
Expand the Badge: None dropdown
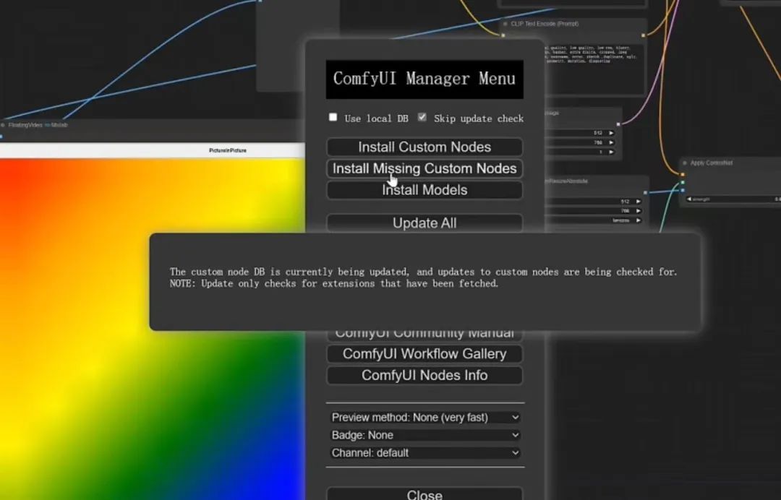tap(425, 435)
